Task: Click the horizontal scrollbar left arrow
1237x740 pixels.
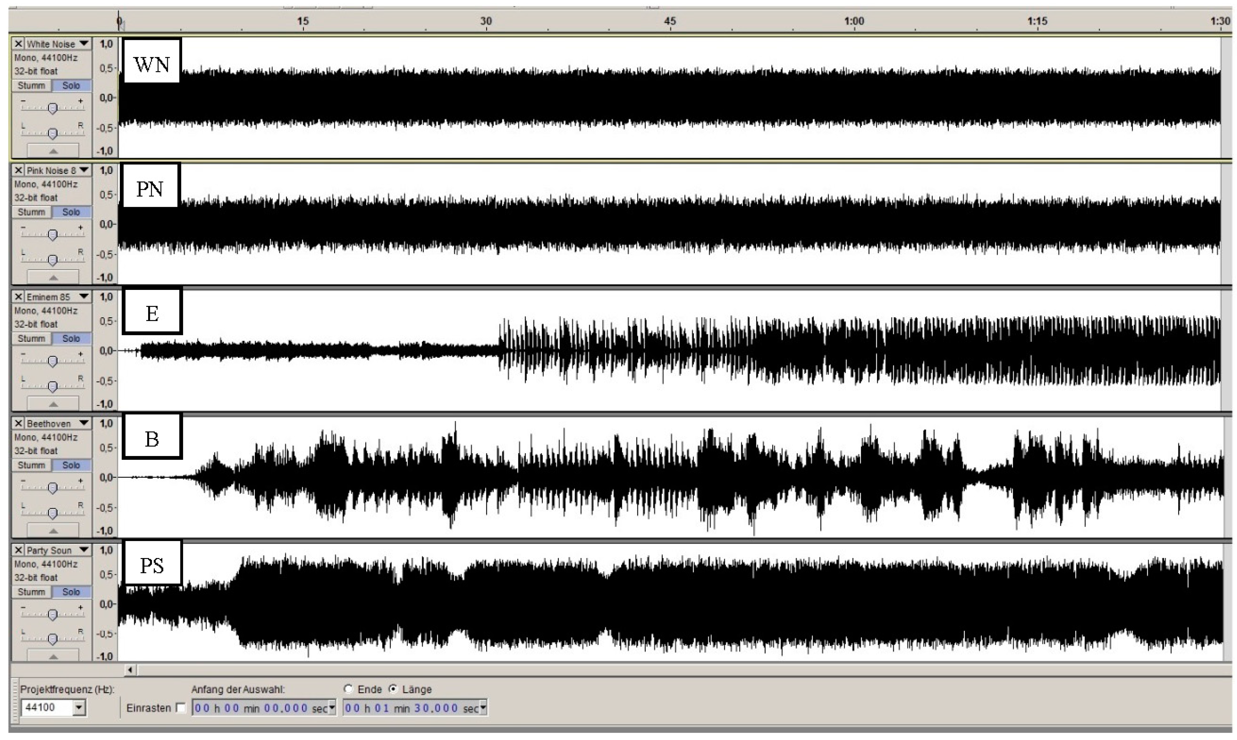Action: tap(130, 670)
